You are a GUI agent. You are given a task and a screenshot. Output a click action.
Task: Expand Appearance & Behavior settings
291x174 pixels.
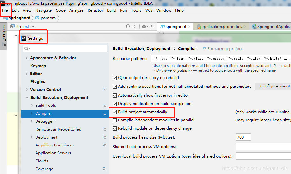(27, 58)
